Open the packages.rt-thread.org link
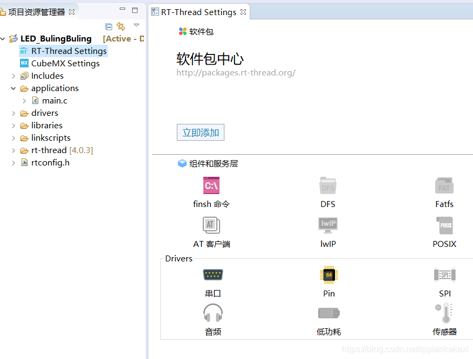Viewport: 473px width, 359px height. tap(236, 73)
